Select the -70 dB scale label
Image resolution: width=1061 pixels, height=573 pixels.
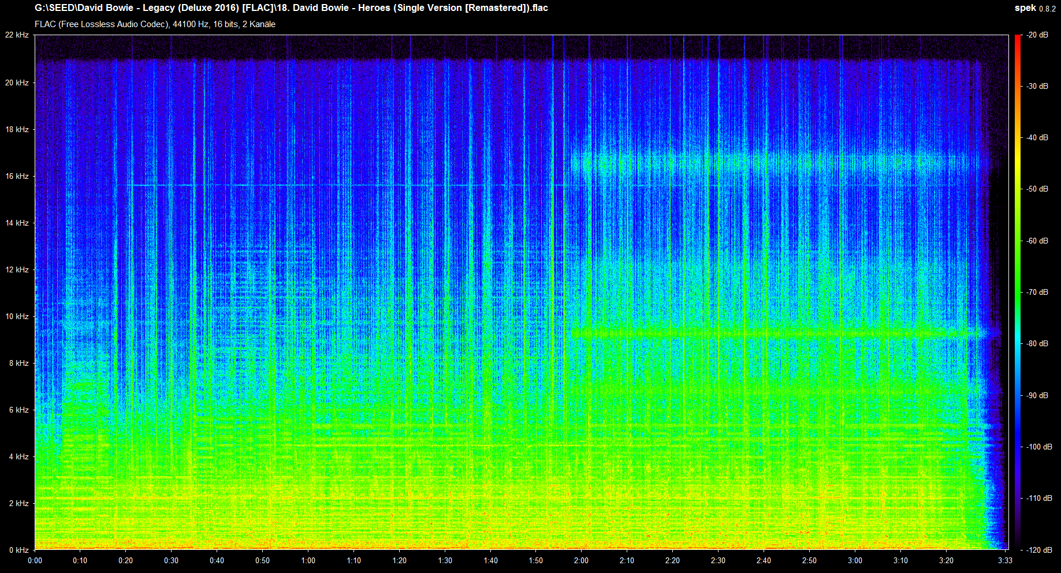(1037, 293)
